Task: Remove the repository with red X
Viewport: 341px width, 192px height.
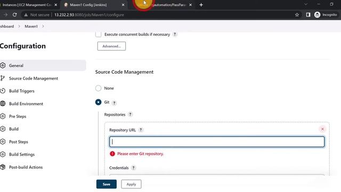Action: pos(322,129)
